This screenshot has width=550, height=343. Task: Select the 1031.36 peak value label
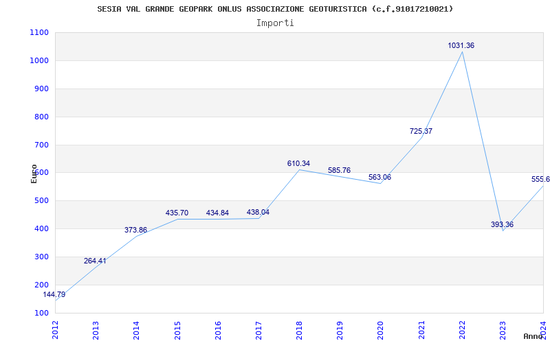[461, 45]
